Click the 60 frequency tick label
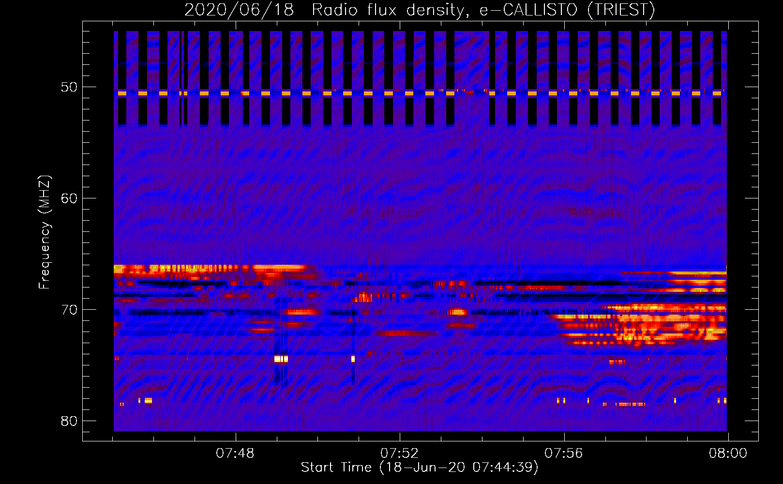Viewport: 783px width, 484px height. 69,198
